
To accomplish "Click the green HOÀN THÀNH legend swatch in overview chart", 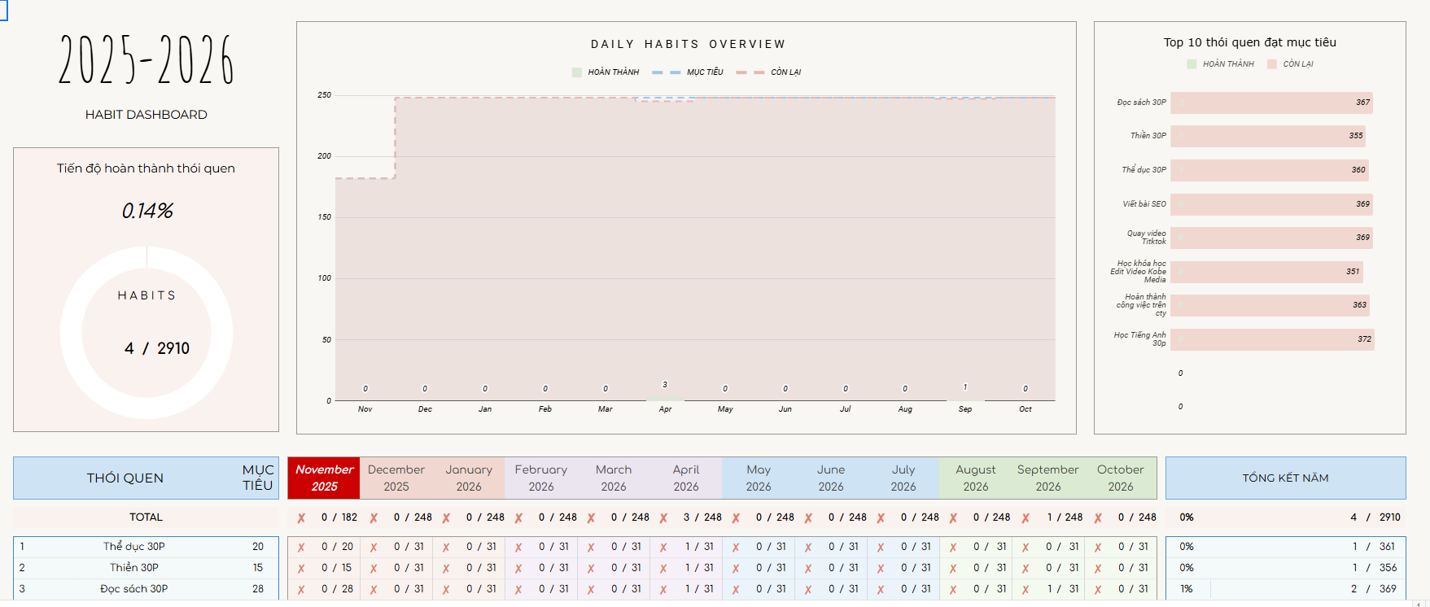I will point(577,72).
